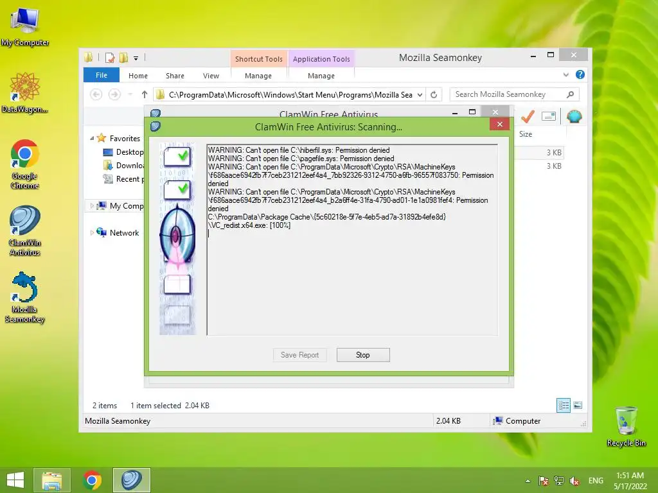Viewport: 658px width, 493px height.
Task: Click the ClamWin main window title icon
Action: pyautogui.click(x=156, y=113)
